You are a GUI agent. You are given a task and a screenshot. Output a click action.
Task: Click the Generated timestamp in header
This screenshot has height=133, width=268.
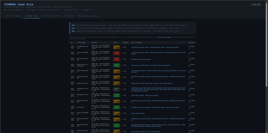(44, 10)
